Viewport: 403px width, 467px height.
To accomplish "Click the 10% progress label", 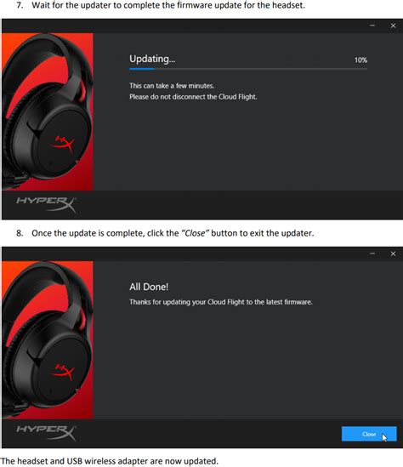I will (360, 60).
